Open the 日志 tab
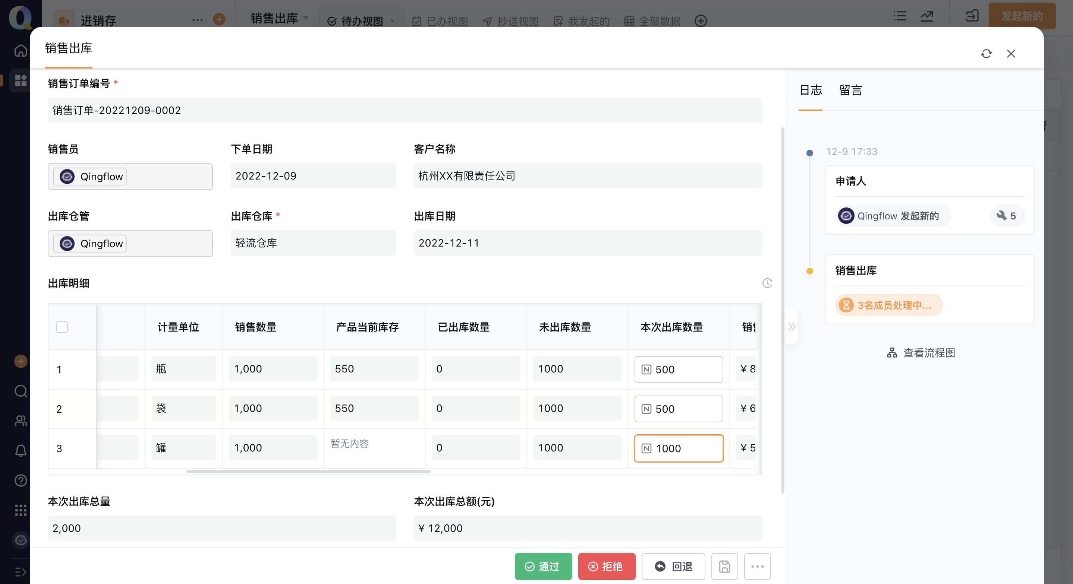 [810, 91]
